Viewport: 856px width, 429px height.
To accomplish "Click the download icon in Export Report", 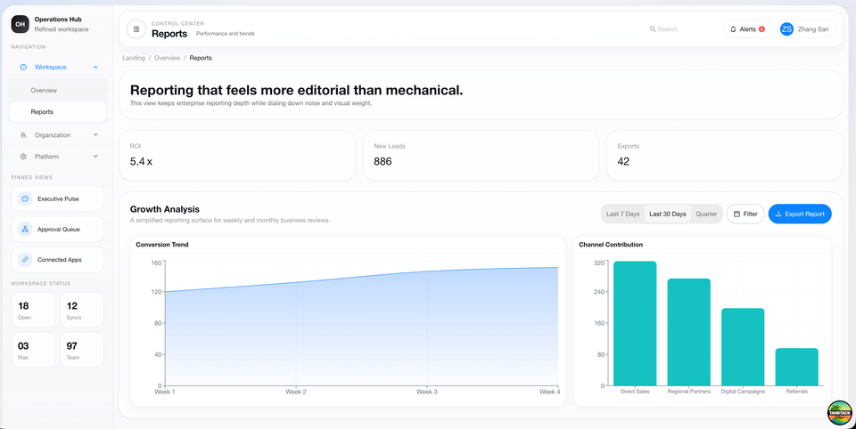I will (x=778, y=214).
